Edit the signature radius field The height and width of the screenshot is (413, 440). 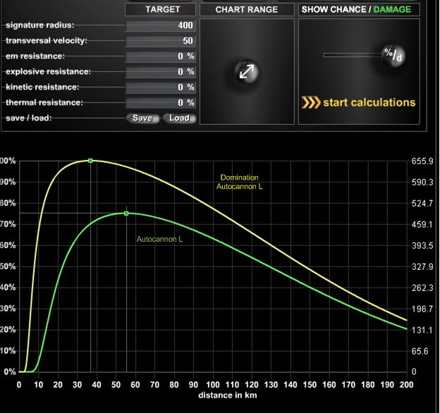coord(161,25)
